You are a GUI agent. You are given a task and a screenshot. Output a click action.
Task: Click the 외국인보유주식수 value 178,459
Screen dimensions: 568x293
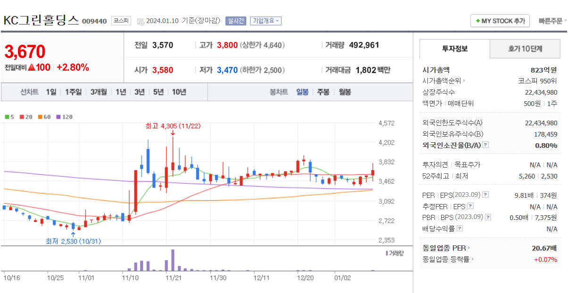pos(546,134)
